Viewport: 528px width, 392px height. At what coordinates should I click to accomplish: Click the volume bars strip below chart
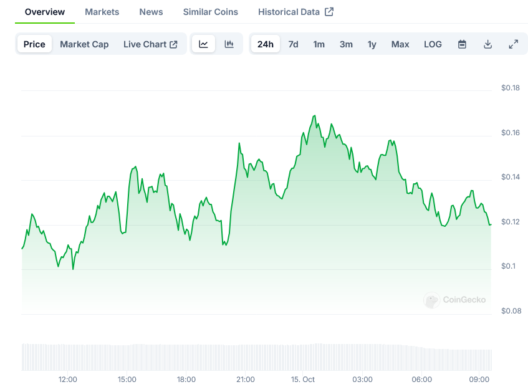tap(257, 357)
